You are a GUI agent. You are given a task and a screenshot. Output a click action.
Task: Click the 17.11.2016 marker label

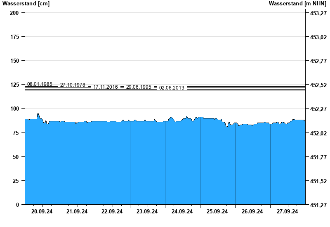(x=106, y=87)
